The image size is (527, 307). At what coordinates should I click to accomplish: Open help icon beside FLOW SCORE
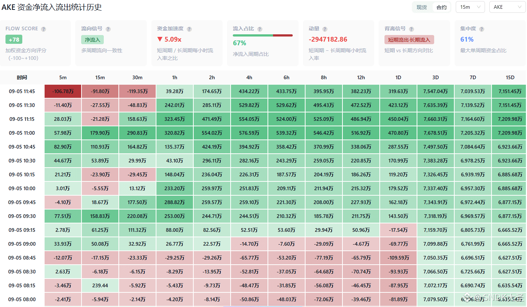coord(43,29)
